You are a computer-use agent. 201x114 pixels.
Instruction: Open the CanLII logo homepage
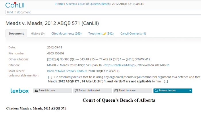(15, 5)
